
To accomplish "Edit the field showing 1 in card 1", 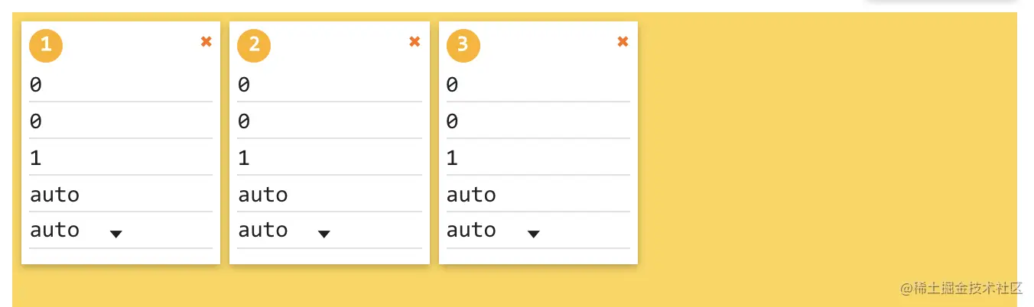I will click(120, 158).
